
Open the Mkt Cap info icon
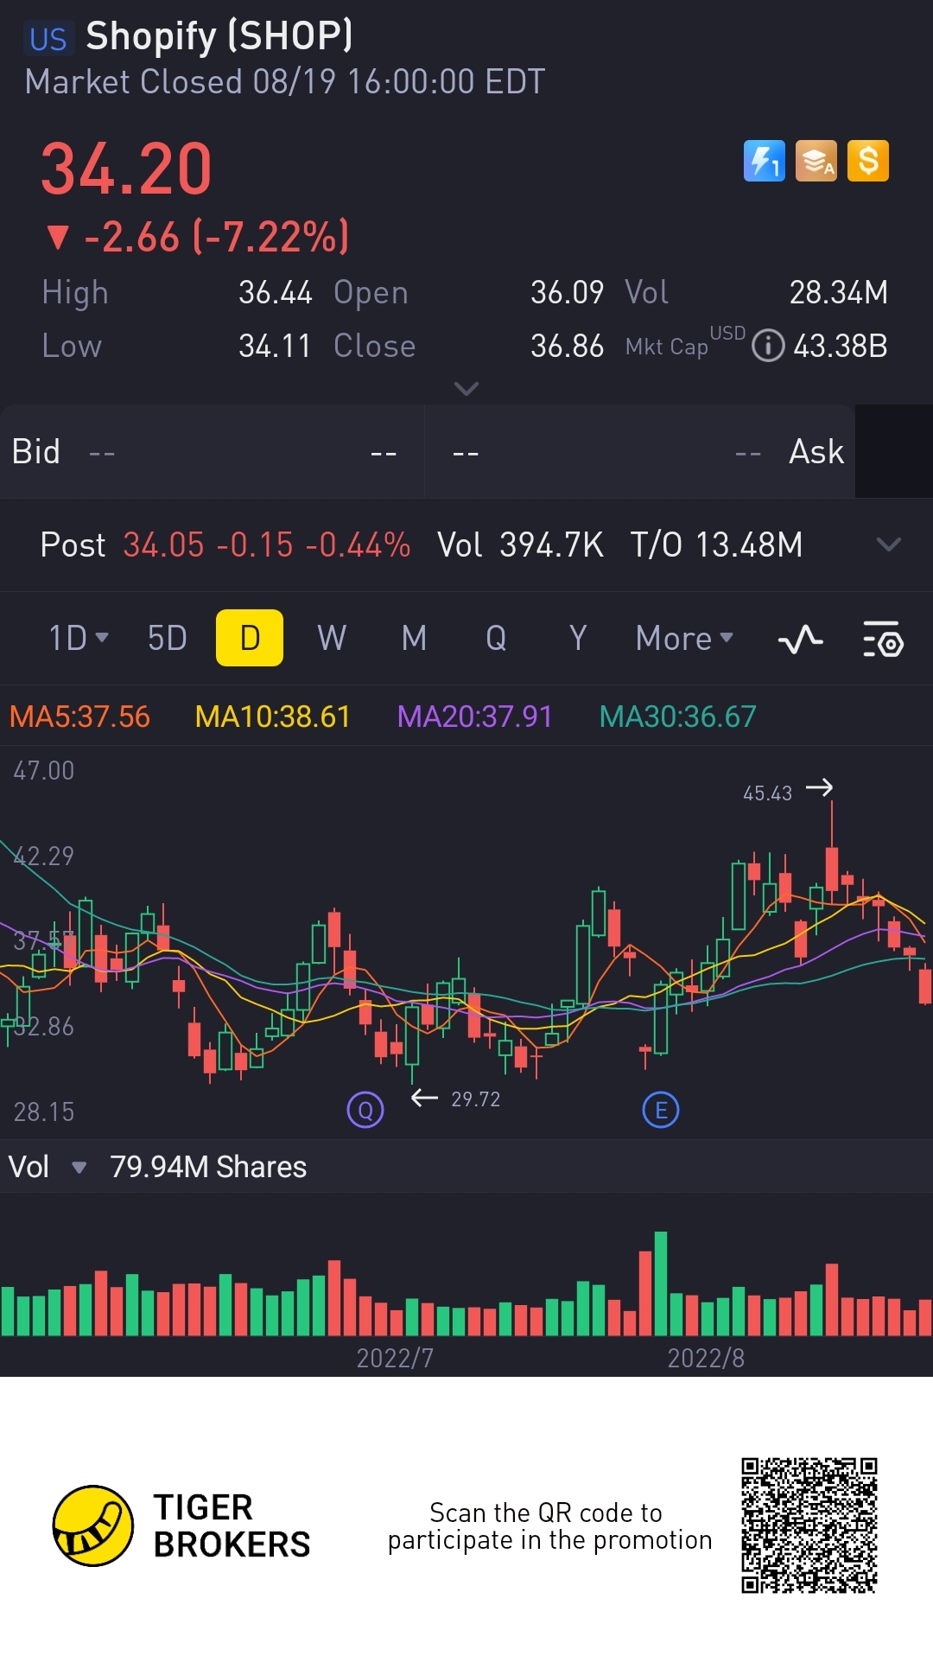[768, 346]
